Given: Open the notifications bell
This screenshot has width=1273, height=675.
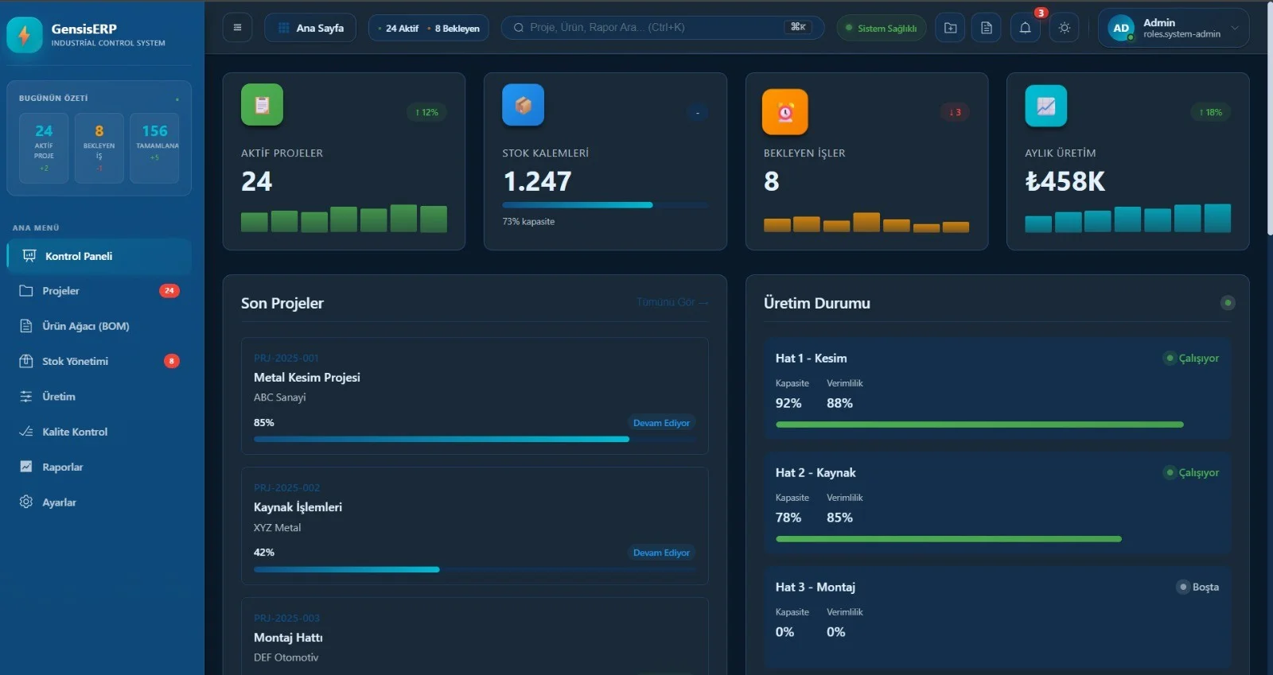Looking at the screenshot, I should pos(1025,28).
